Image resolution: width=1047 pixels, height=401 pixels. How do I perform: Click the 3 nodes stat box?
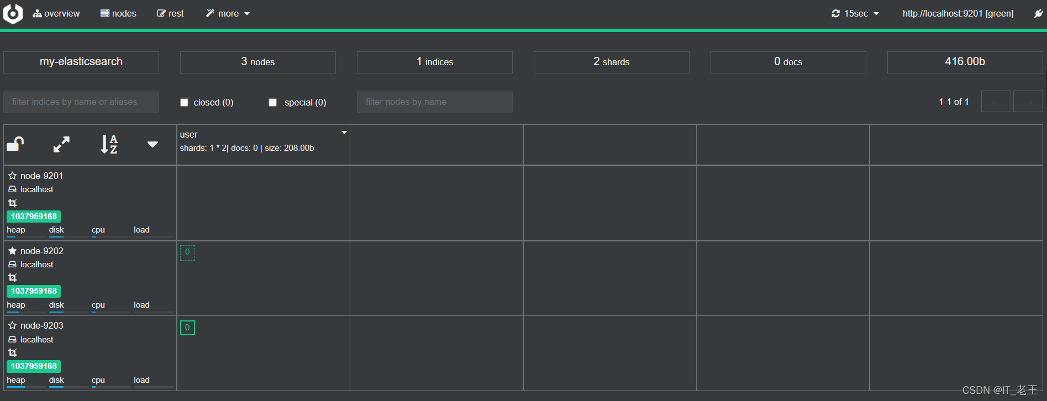pyautogui.click(x=258, y=62)
